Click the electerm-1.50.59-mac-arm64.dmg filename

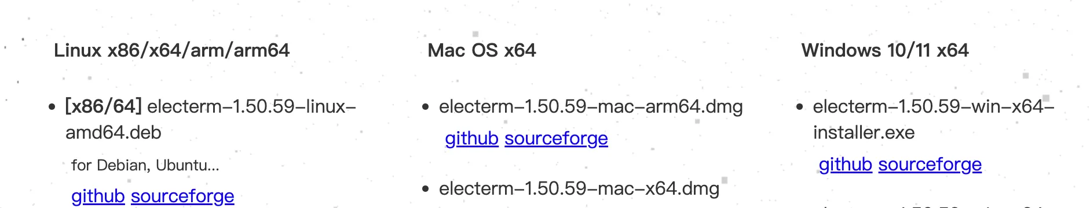pyautogui.click(x=591, y=106)
